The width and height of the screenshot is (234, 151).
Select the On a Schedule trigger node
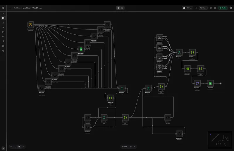(x=30, y=24)
